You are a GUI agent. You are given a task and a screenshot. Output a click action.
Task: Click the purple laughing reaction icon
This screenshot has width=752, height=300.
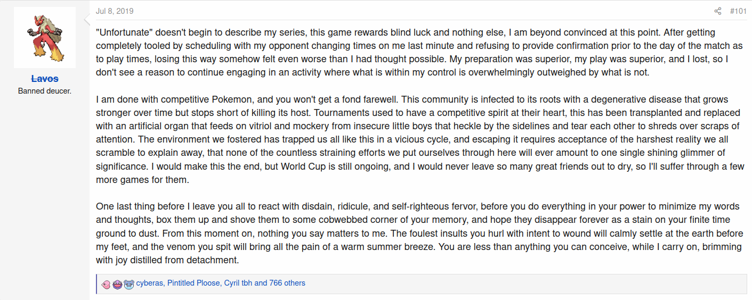(x=117, y=284)
